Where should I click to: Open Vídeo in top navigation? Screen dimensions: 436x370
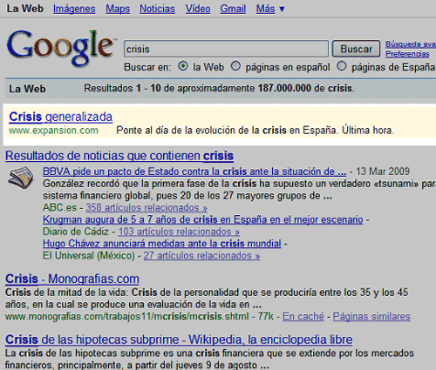coord(198,9)
